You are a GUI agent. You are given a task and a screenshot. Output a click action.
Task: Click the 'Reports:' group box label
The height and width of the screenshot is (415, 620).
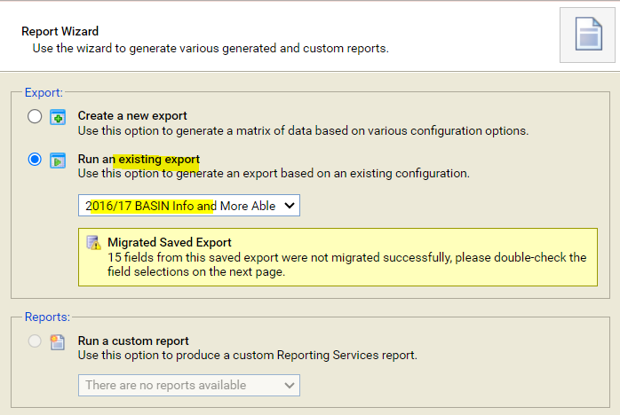pos(47,317)
